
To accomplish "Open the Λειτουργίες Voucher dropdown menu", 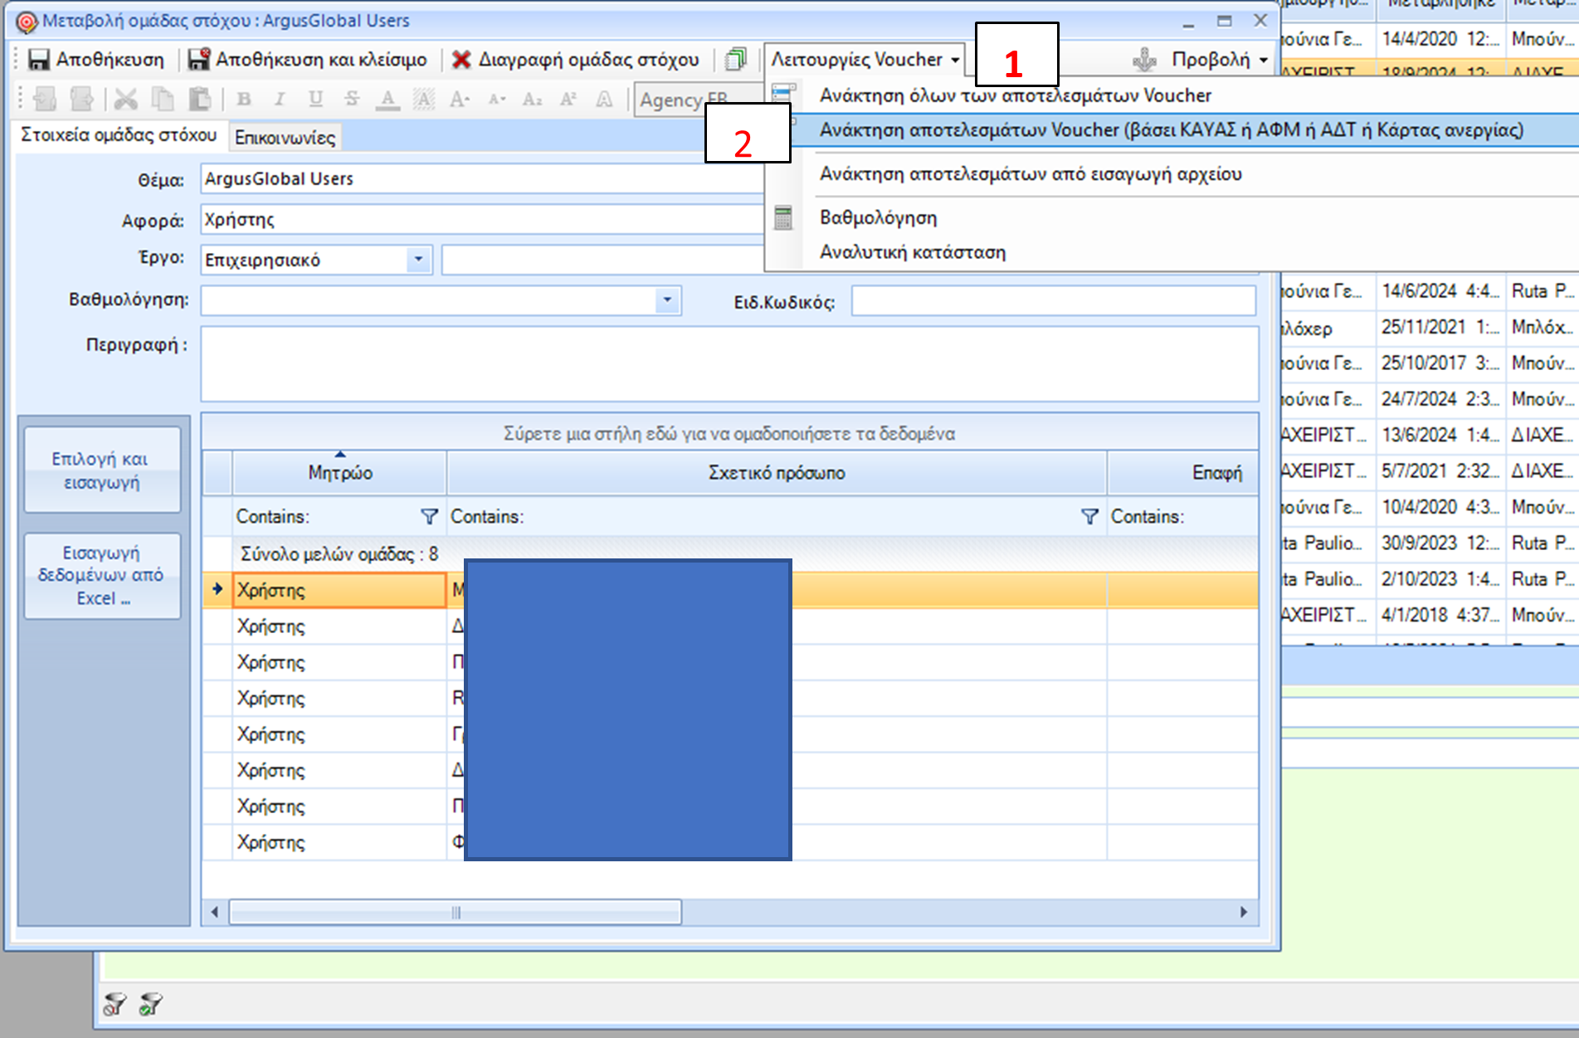I will 865,60.
